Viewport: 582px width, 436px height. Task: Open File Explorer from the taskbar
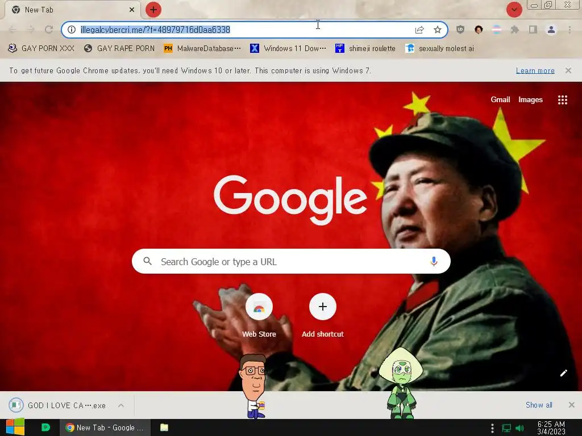coord(164,427)
